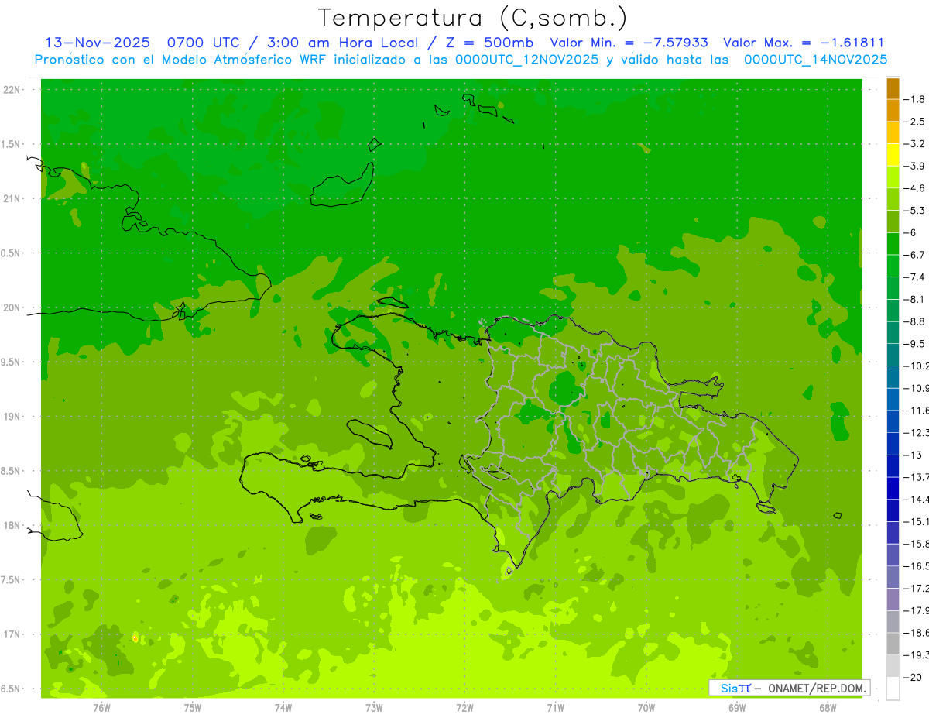Click the "68W" longitude label

pos(828,707)
